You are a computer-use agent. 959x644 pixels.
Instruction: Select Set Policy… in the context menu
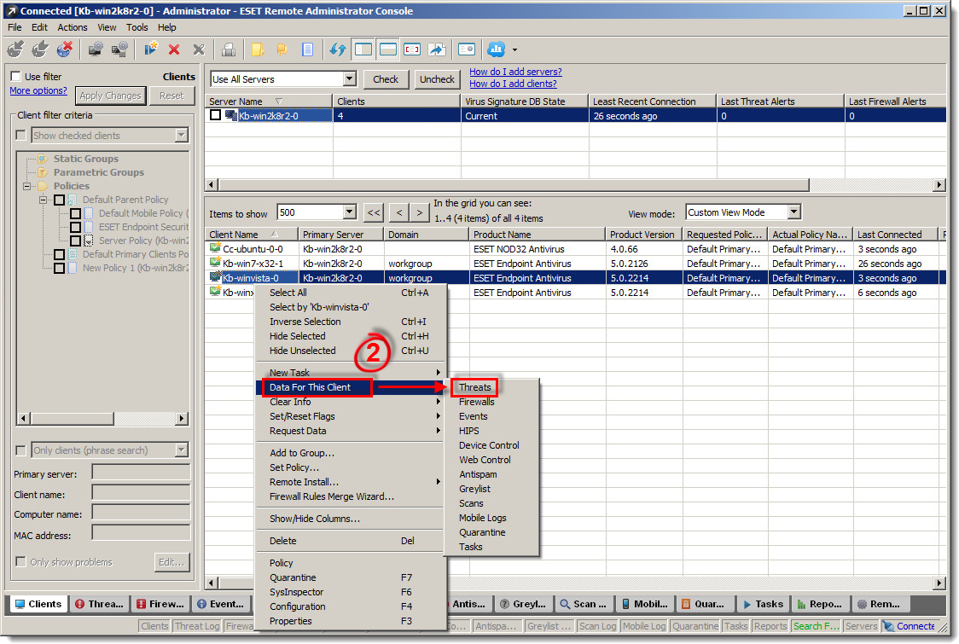coord(294,467)
